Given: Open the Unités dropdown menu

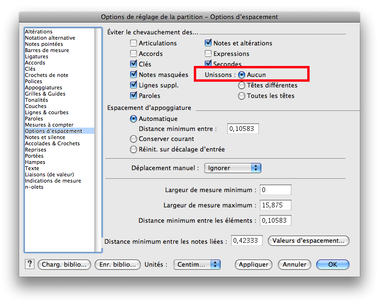Looking at the screenshot, I should (x=197, y=264).
